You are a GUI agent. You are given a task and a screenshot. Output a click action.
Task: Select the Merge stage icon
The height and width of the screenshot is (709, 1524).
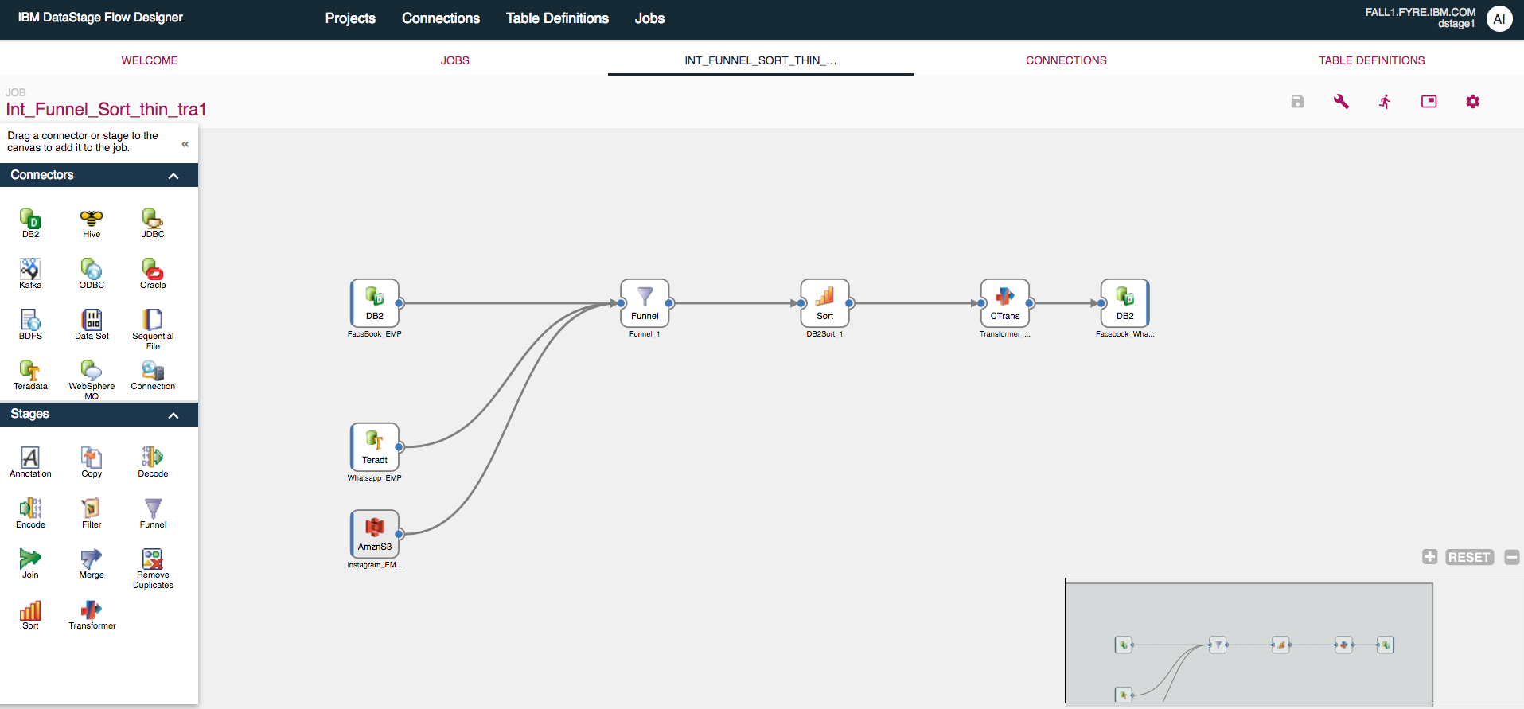pos(92,559)
